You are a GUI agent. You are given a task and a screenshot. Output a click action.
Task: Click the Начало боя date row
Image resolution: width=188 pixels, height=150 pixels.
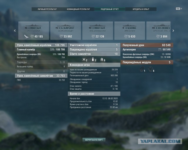(x=94, y=98)
